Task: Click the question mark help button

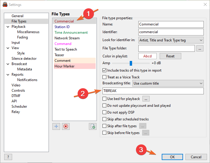Action: pyautogui.click(x=8, y=157)
